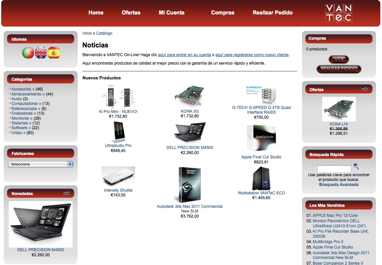Open Realizar Pedido in top navigation

[272, 13]
